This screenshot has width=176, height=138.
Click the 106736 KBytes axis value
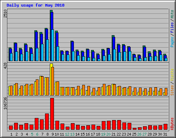5,103
